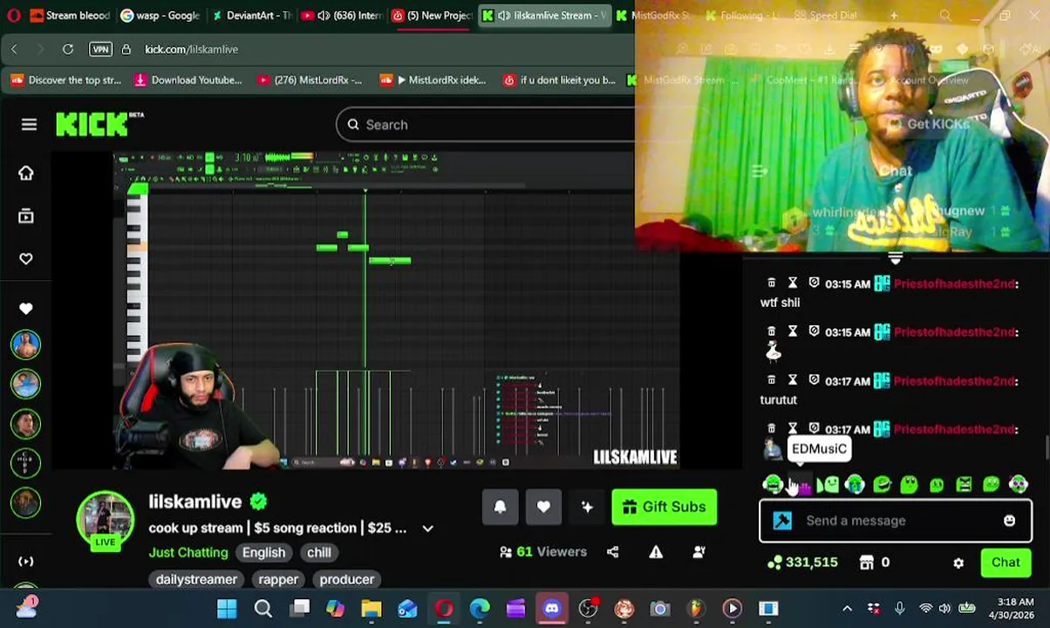Viewport: 1050px width, 628px height.
Task: Select the dailystreamer tag
Action: point(196,579)
